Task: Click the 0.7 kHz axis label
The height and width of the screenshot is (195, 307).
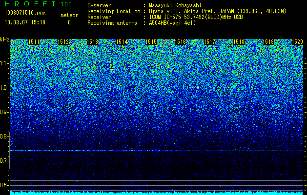Action: [x=4, y=161]
